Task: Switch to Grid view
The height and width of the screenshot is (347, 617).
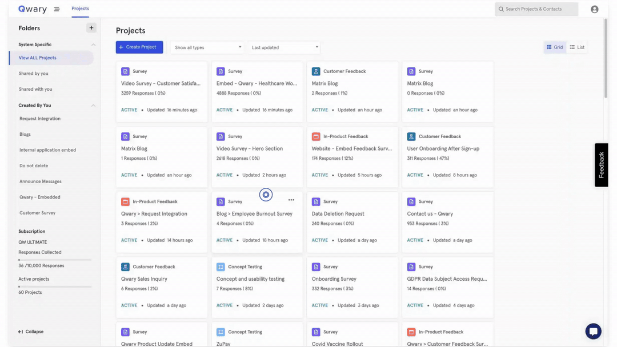Action: coord(554,47)
